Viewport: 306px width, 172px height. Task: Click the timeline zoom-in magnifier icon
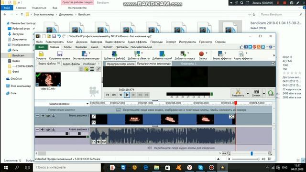pyautogui.click(x=270, y=153)
